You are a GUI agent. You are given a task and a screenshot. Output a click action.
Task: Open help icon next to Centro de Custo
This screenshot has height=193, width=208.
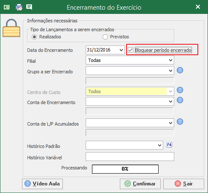coord(180,90)
